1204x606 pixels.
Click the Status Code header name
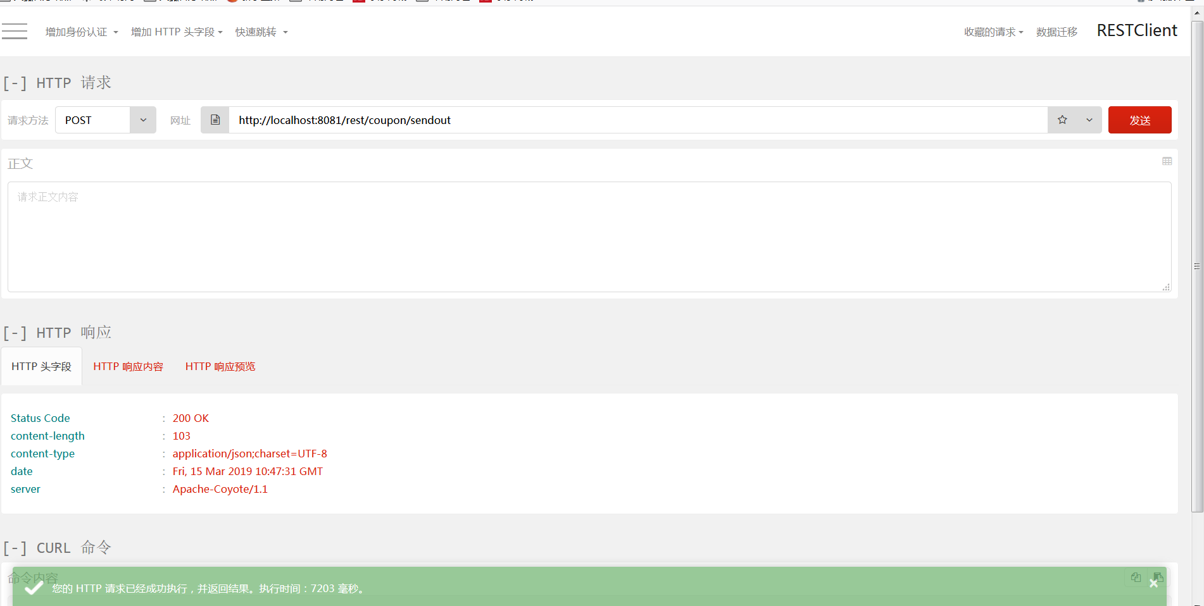coord(41,418)
